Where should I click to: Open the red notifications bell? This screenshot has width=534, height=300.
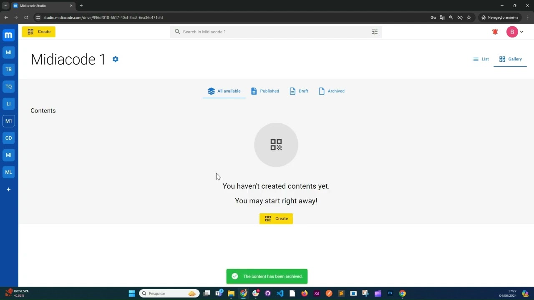coord(495,32)
